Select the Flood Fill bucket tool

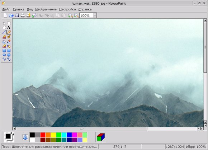4,42
